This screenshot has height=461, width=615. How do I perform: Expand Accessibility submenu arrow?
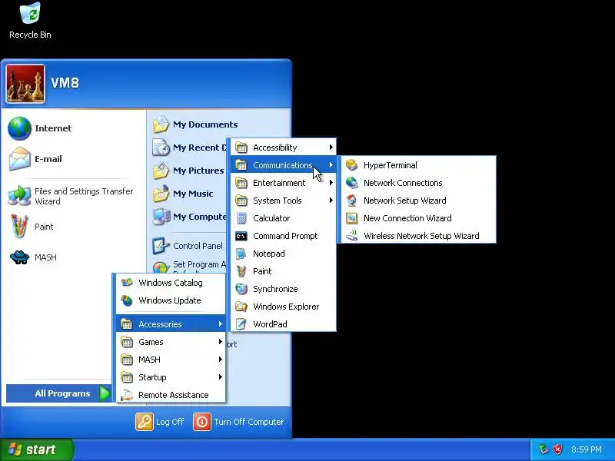[331, 148]
